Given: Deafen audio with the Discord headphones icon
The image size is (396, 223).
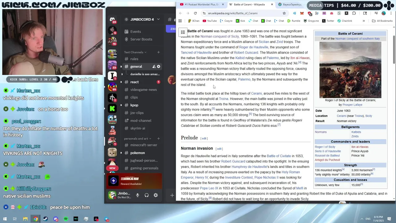Looking at the screenshot, I should [147, 195].
